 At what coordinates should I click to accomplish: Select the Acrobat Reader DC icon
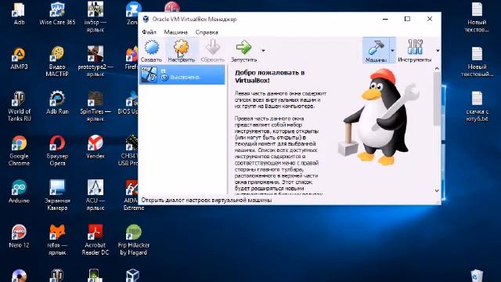click(96, 240)
